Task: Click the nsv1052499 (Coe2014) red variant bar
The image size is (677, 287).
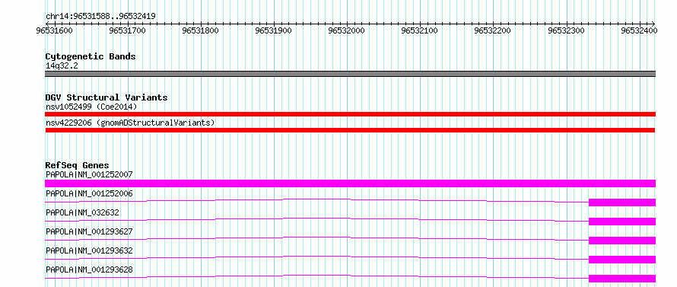Action: click(x=350, y=114)
